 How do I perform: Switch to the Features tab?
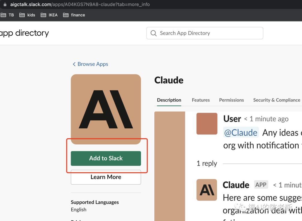[201, 100]
